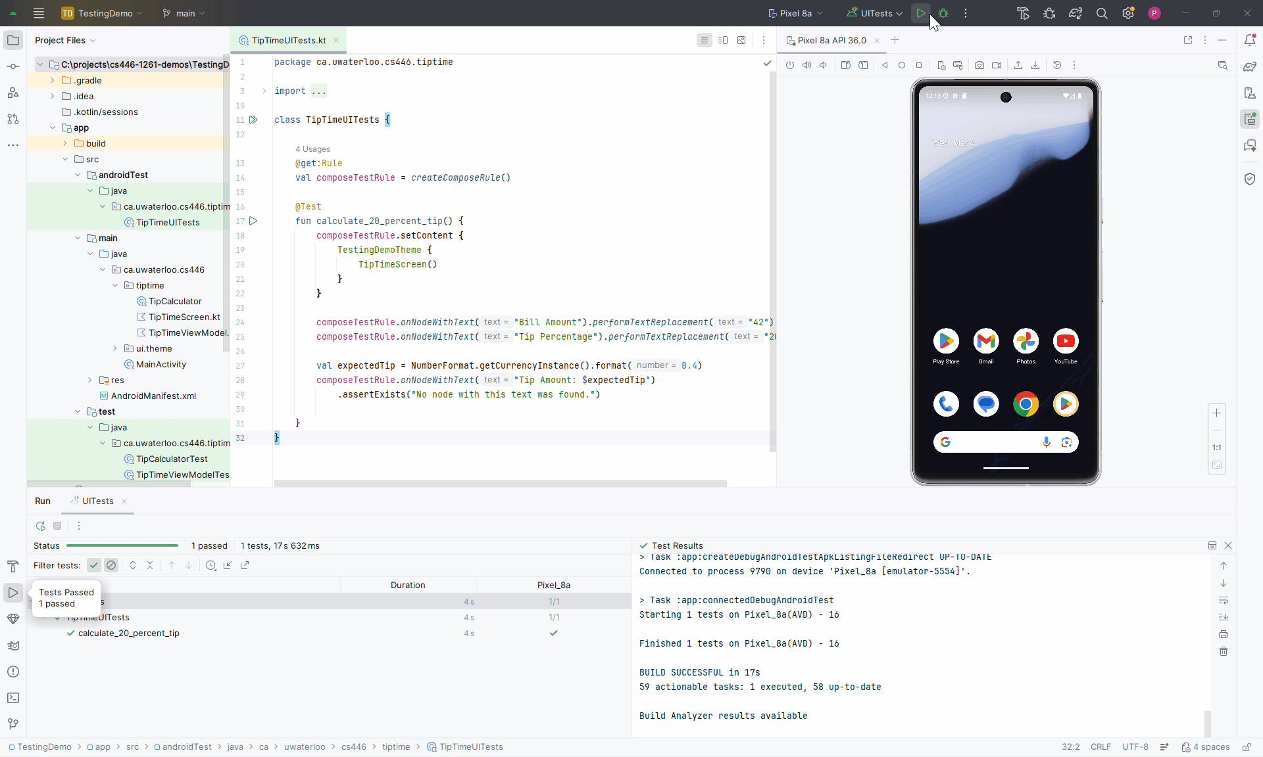Stop the running test with the stop button
The width and height of the screenshot is (1263, 757).
point(57,526)
